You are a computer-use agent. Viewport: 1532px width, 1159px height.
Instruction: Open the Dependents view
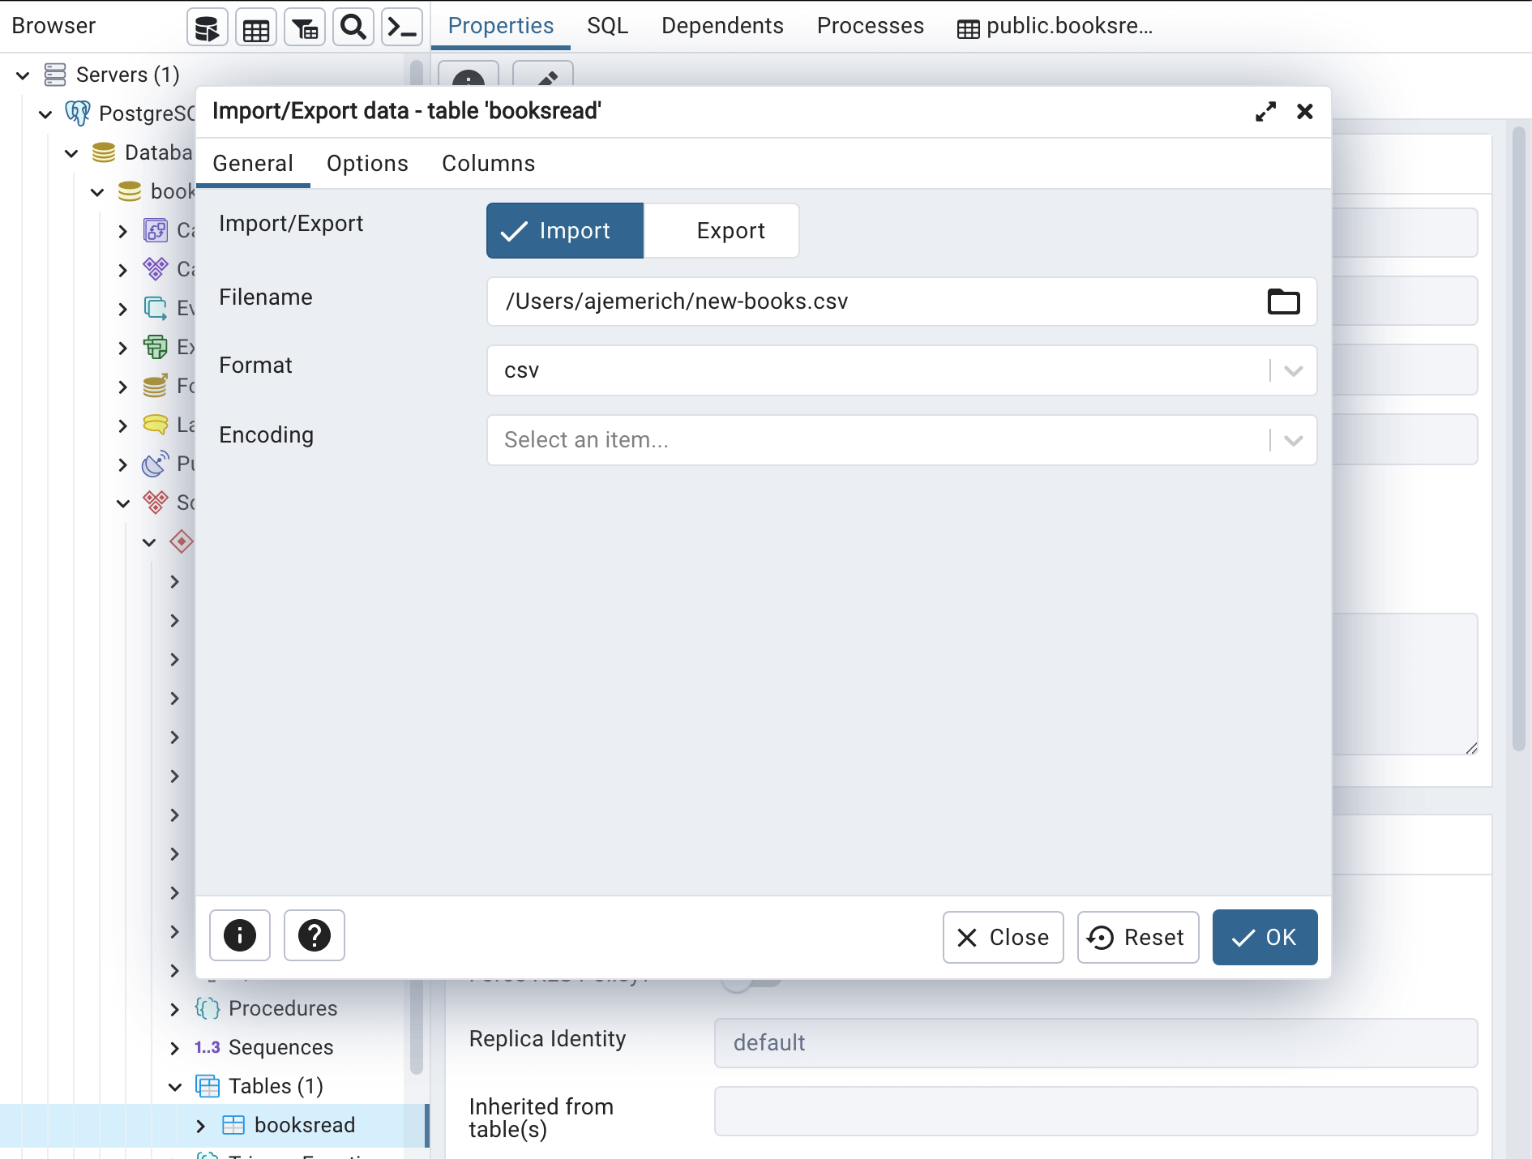pos(721,25)
